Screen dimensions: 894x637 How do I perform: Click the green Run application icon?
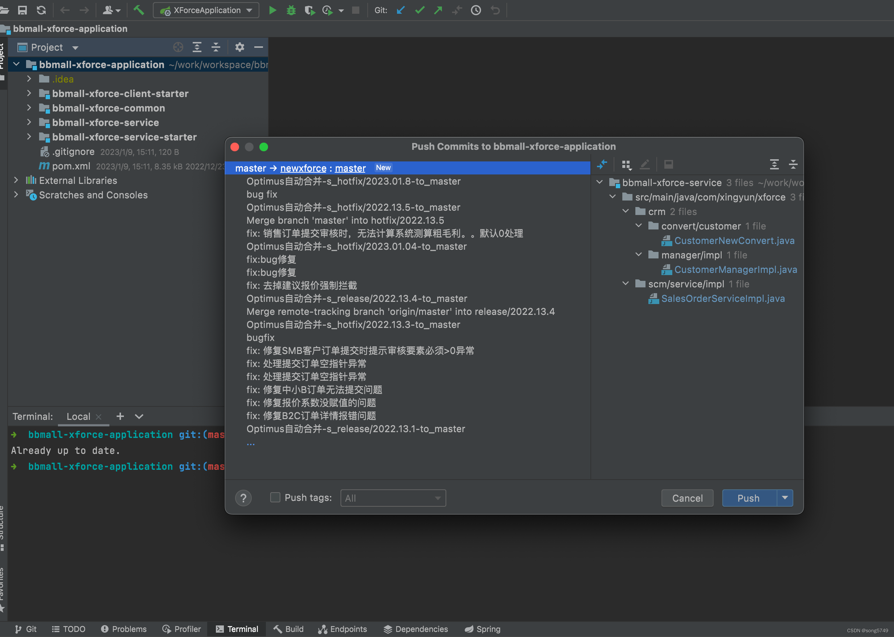click(272, 10)
